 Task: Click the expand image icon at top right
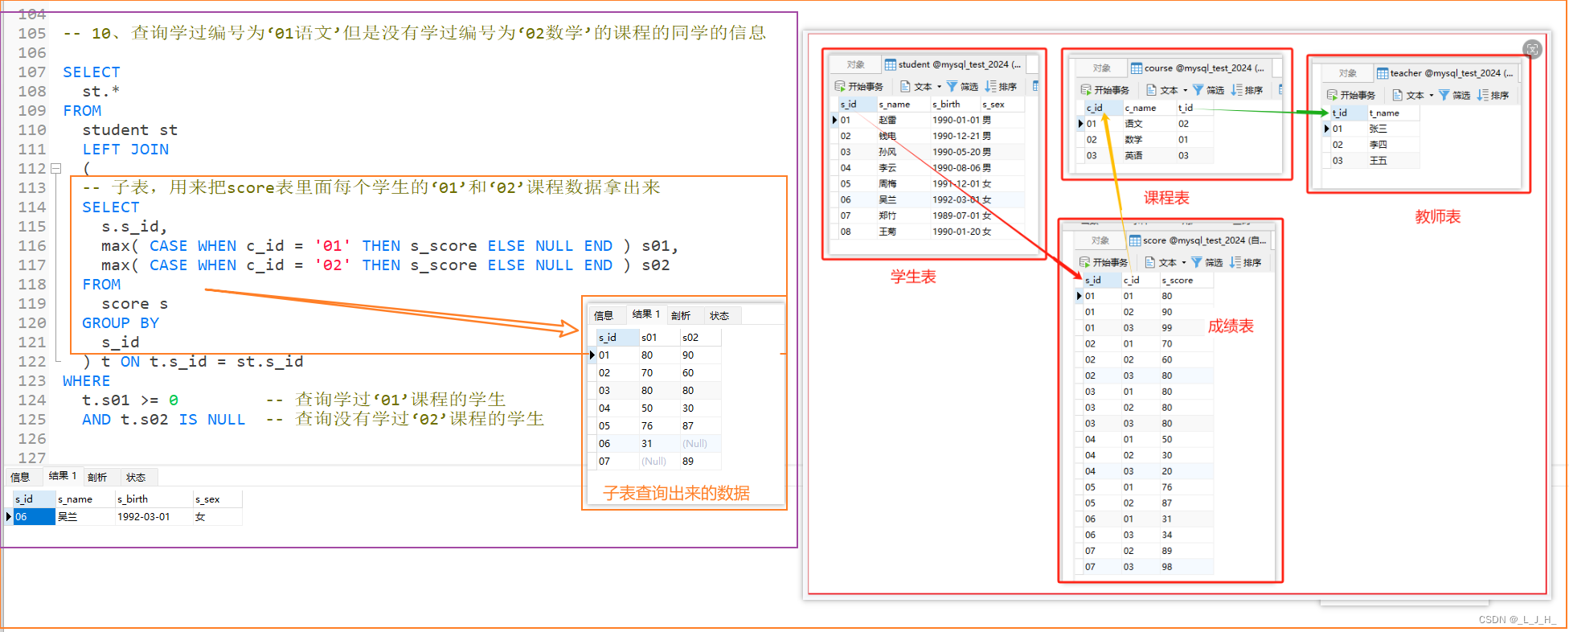(1533, 49)
